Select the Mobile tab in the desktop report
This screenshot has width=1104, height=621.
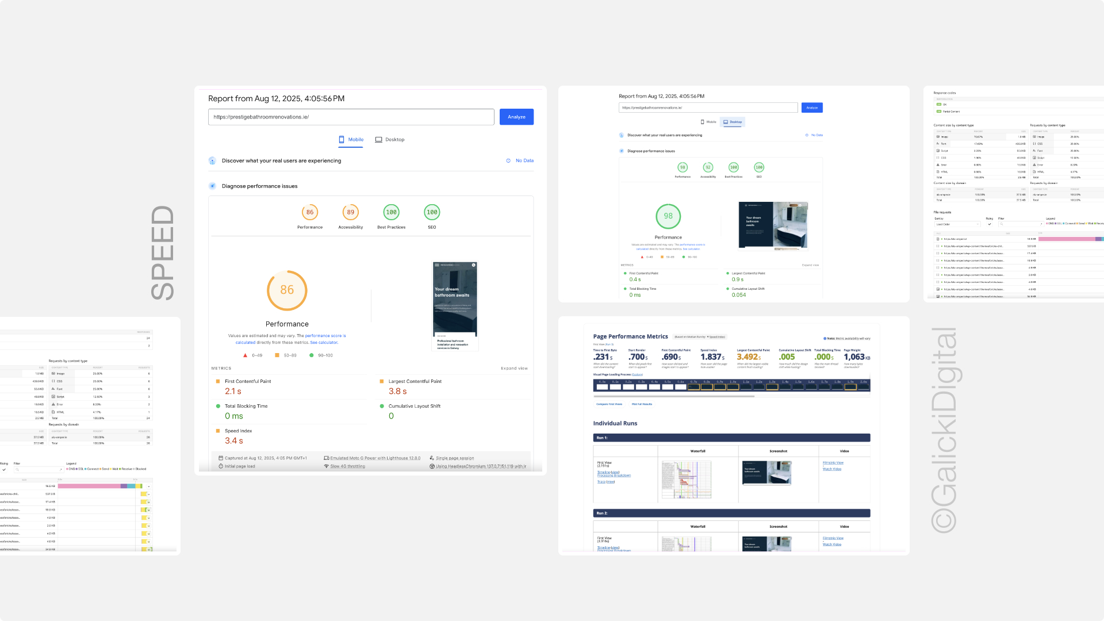pyautogui.click(x=708, y=122)
